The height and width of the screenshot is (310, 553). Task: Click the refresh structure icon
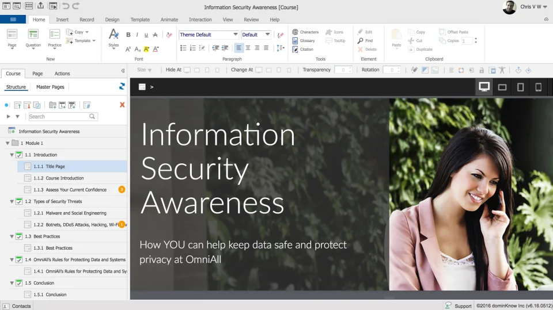pos(122,86)
